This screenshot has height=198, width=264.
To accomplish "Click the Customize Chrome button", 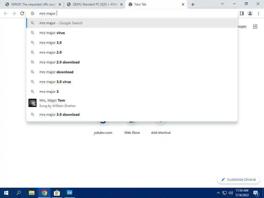I will pos(238,179).
